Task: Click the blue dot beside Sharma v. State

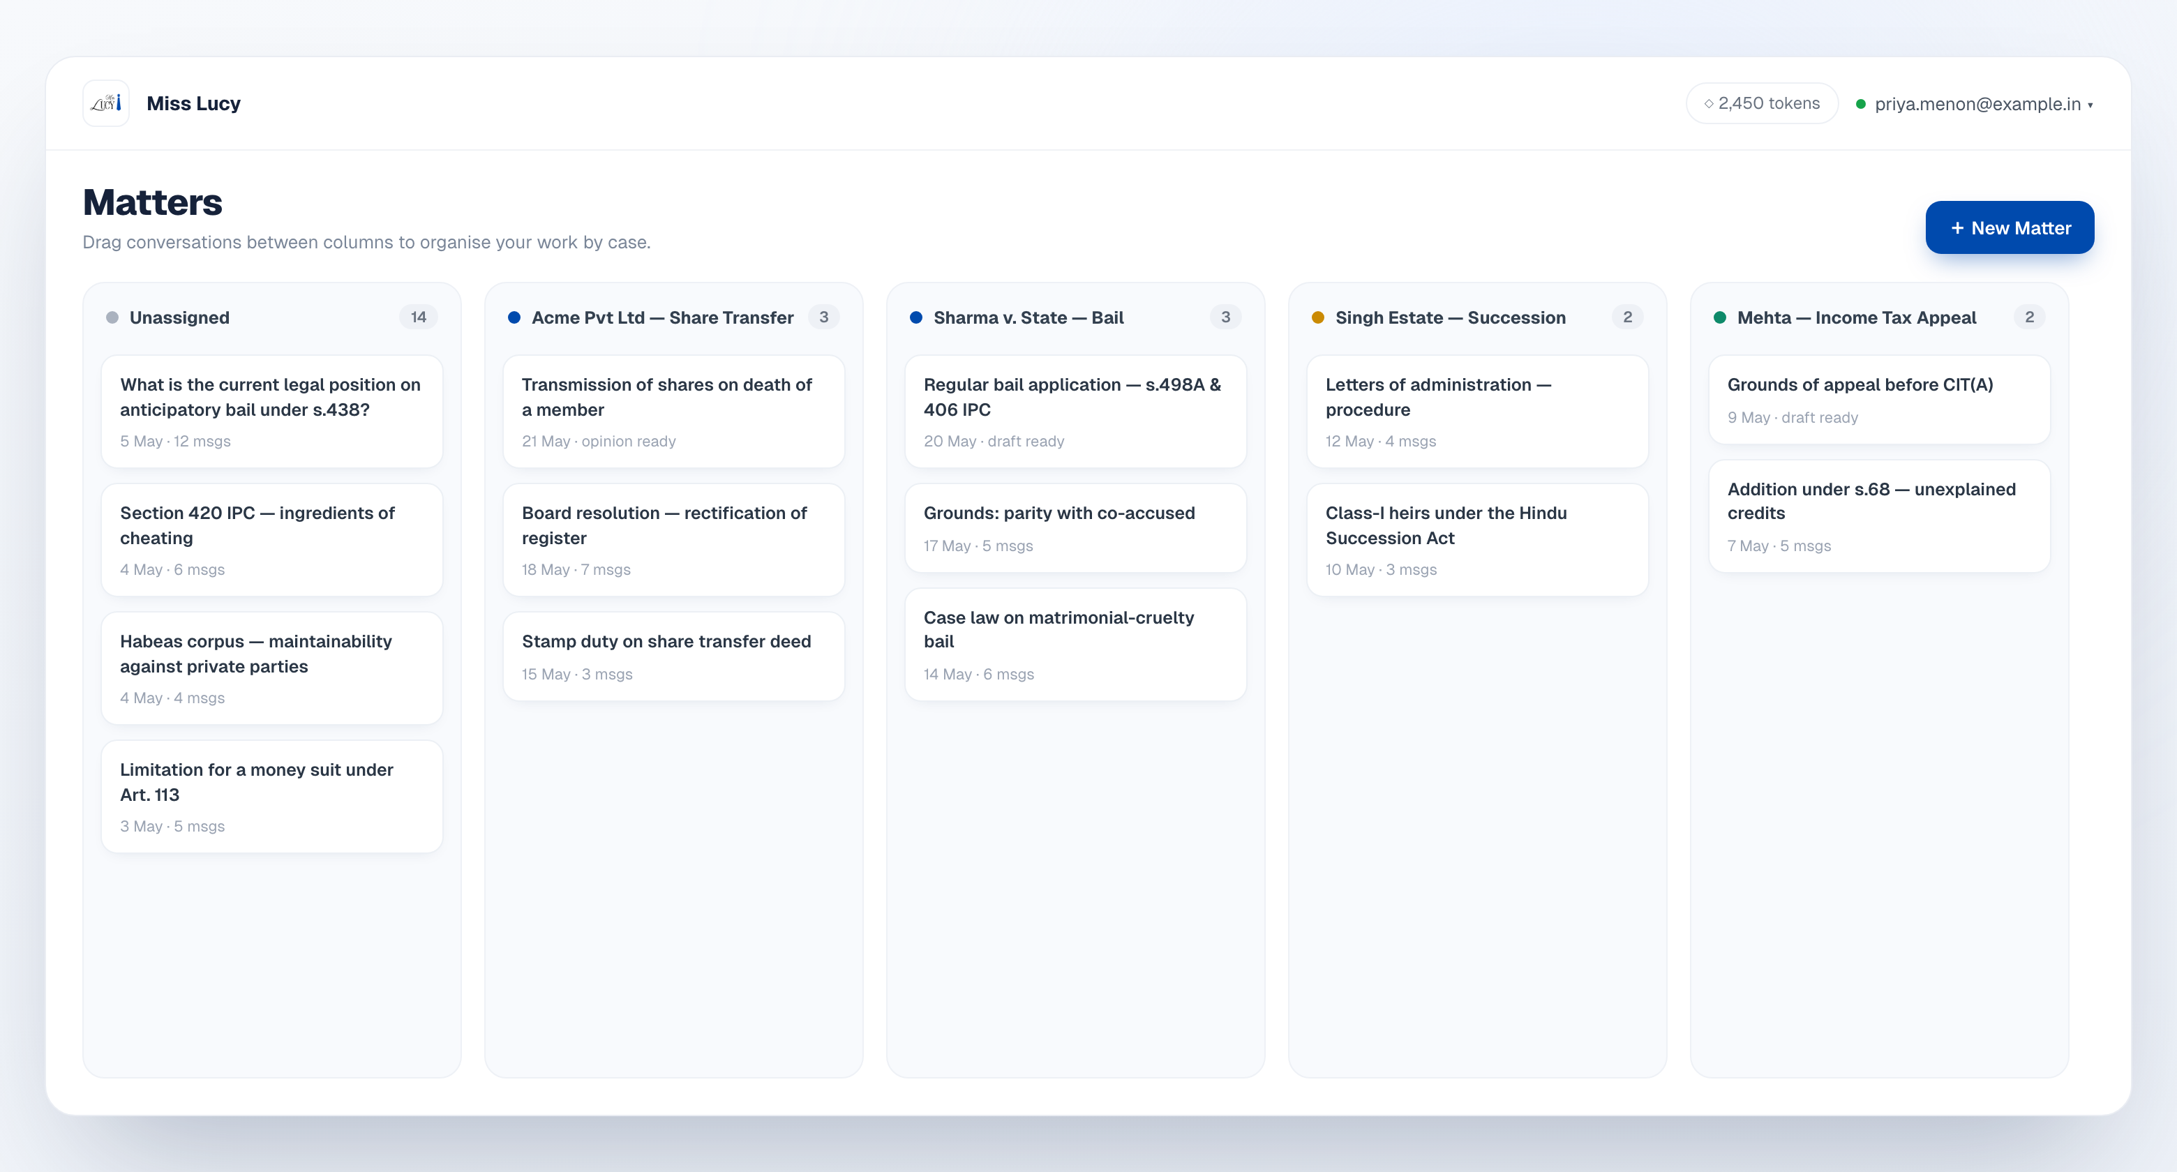Action: pos(916,317)
